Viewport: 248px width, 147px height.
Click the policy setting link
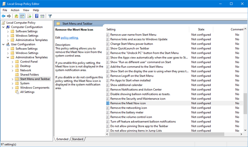tap(69, 38)
